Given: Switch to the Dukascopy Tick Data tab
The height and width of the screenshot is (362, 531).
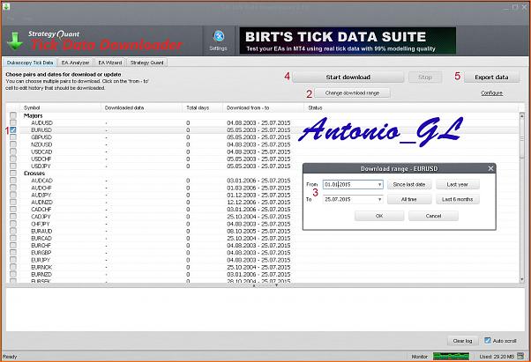Looking at the screenshot, I should pyautogui.click(x=30, y=63).
